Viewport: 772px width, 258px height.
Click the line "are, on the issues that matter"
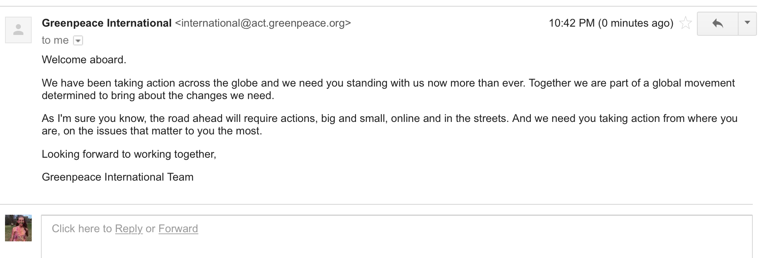(x=152, y=131)
